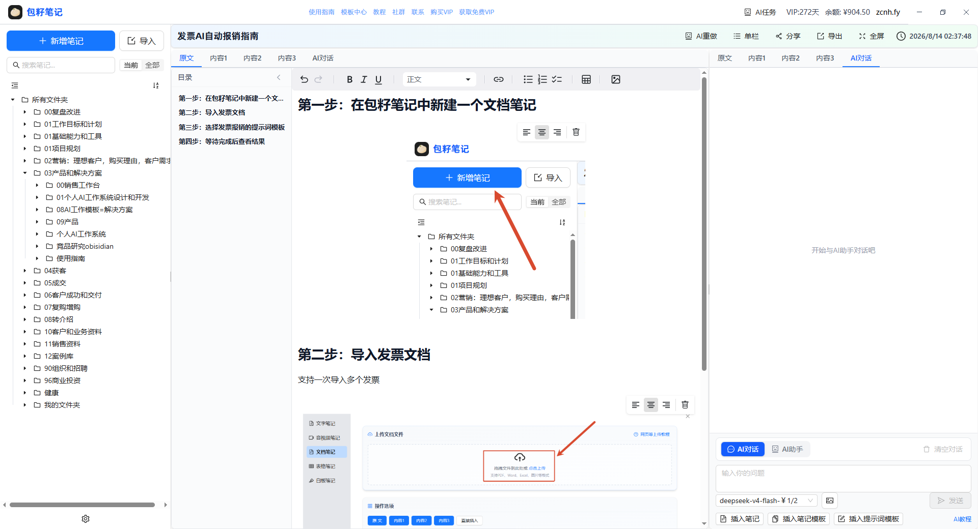Open 竞品研究obisidian folder

click(x=85, y=246)
